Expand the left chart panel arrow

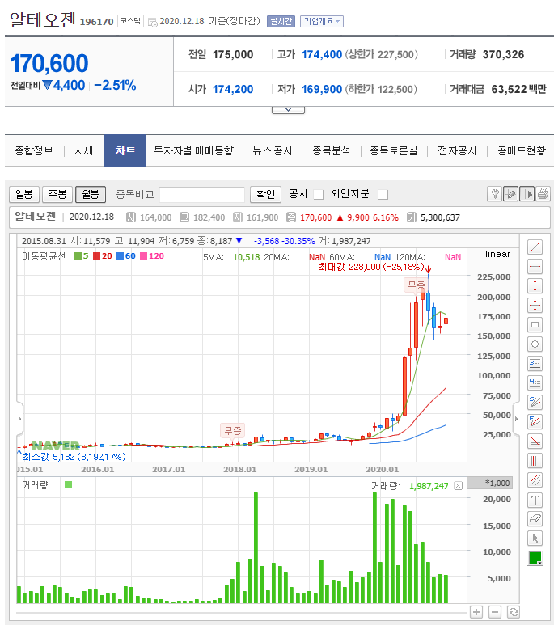tap(19, 419)
